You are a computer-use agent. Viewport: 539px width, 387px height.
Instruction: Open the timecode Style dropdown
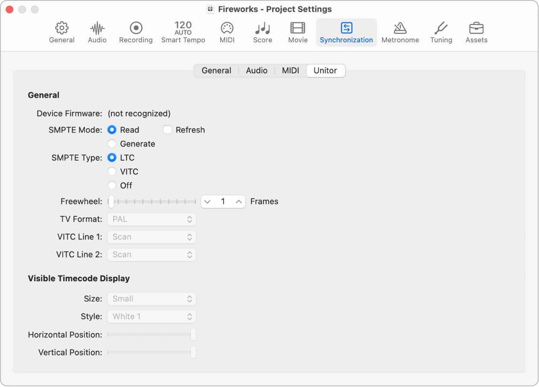tap(151, 317)
